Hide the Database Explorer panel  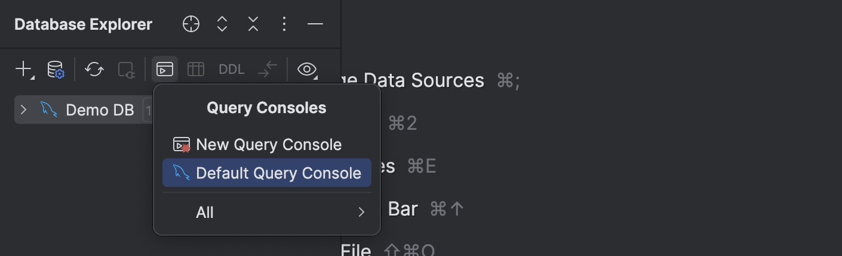315,24
